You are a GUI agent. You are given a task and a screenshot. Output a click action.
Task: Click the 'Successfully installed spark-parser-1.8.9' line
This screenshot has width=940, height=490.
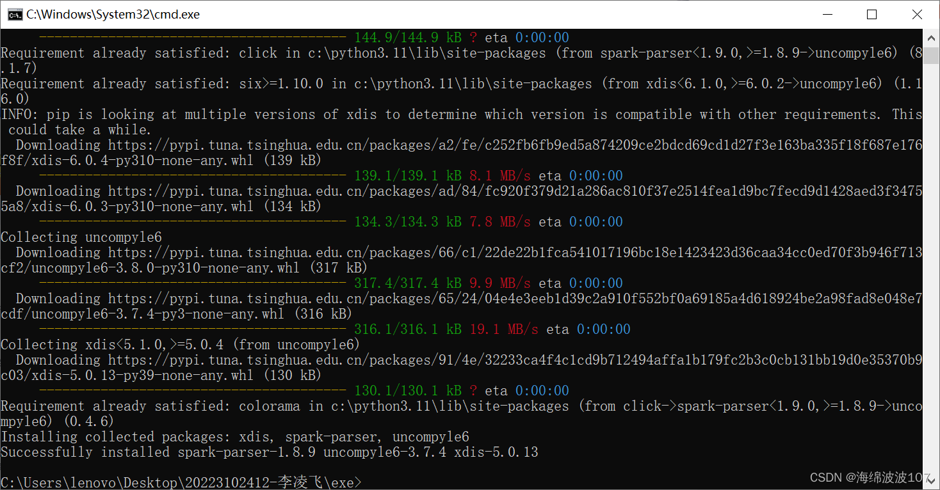[x=270, y=452]
